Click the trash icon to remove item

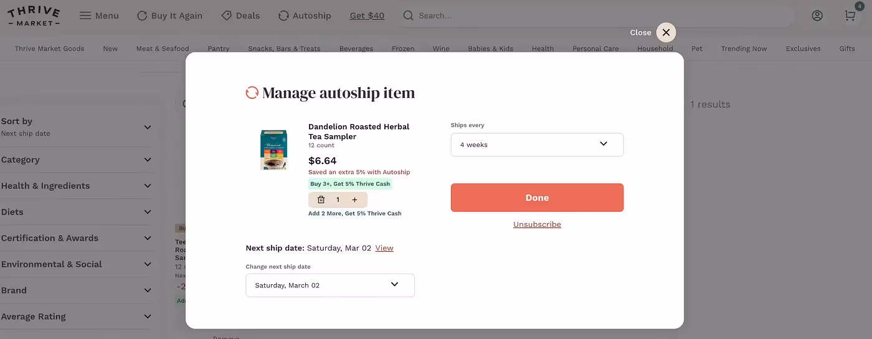coord(321,200)
